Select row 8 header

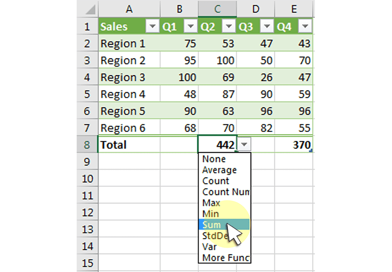(87, 145)
